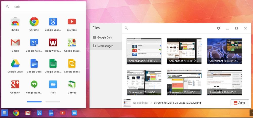Open Google Maps app
The width and height of the screenshot is (253, 118).
(x=72, y=45)
